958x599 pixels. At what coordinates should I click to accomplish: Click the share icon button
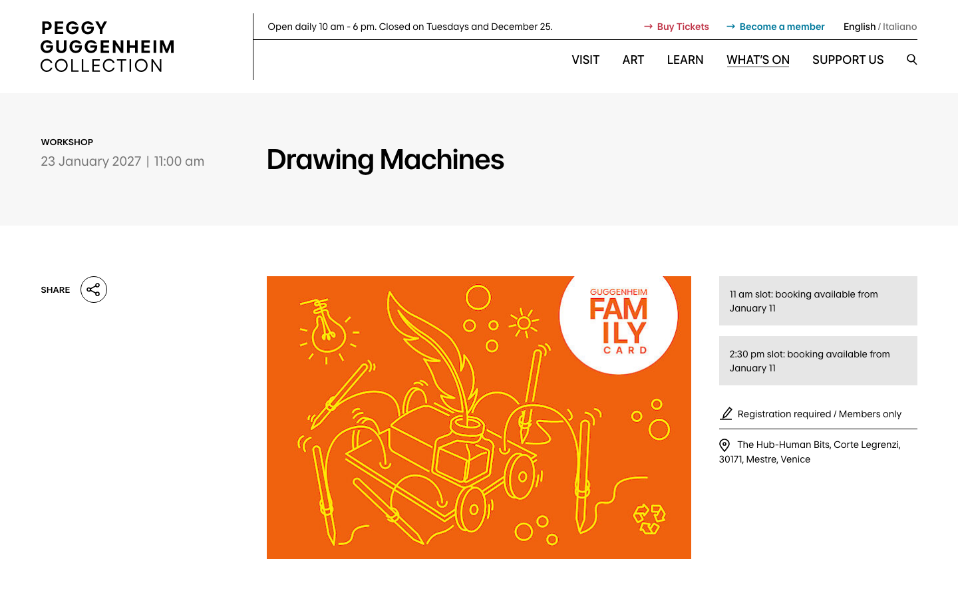pyautogui.click(x=94, y=290)
